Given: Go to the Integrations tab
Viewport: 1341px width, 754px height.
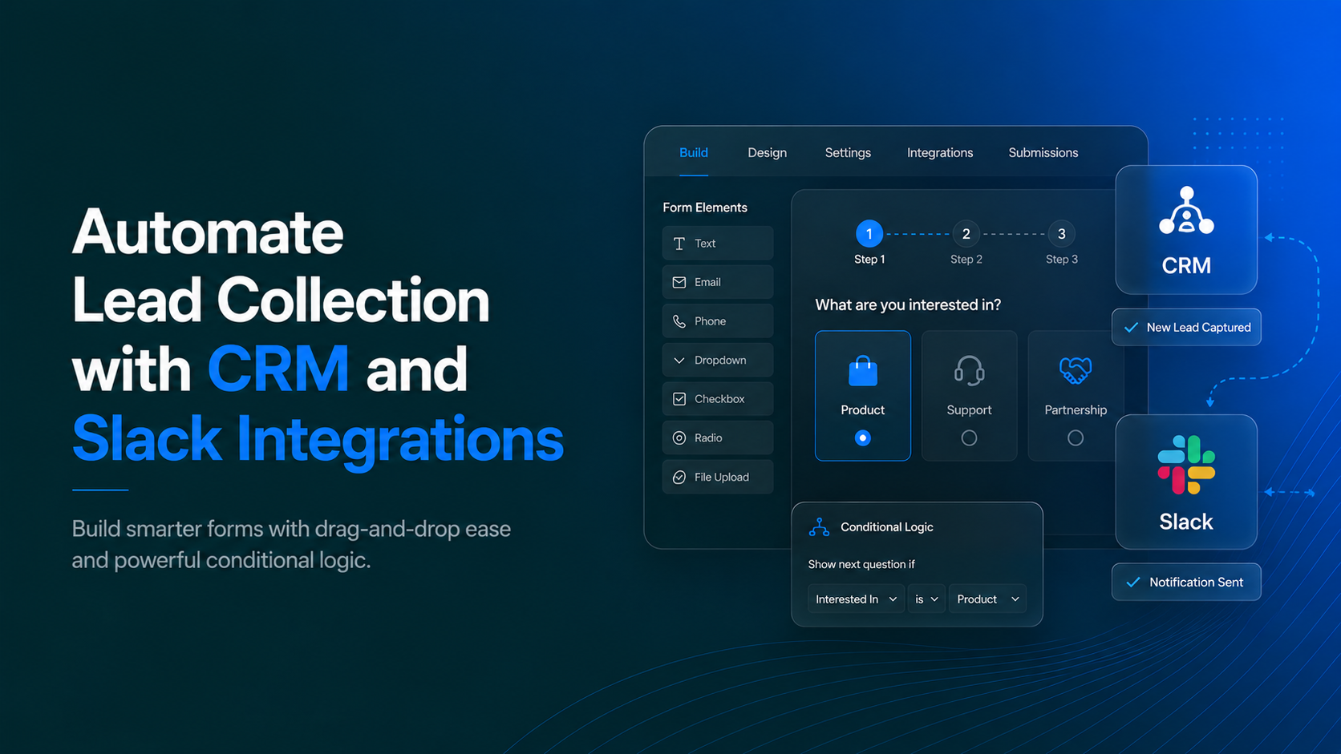Looking at the screenshot, I should (939, 152).
